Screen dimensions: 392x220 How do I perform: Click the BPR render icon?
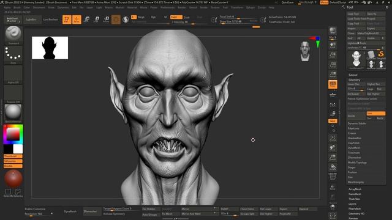333,31
